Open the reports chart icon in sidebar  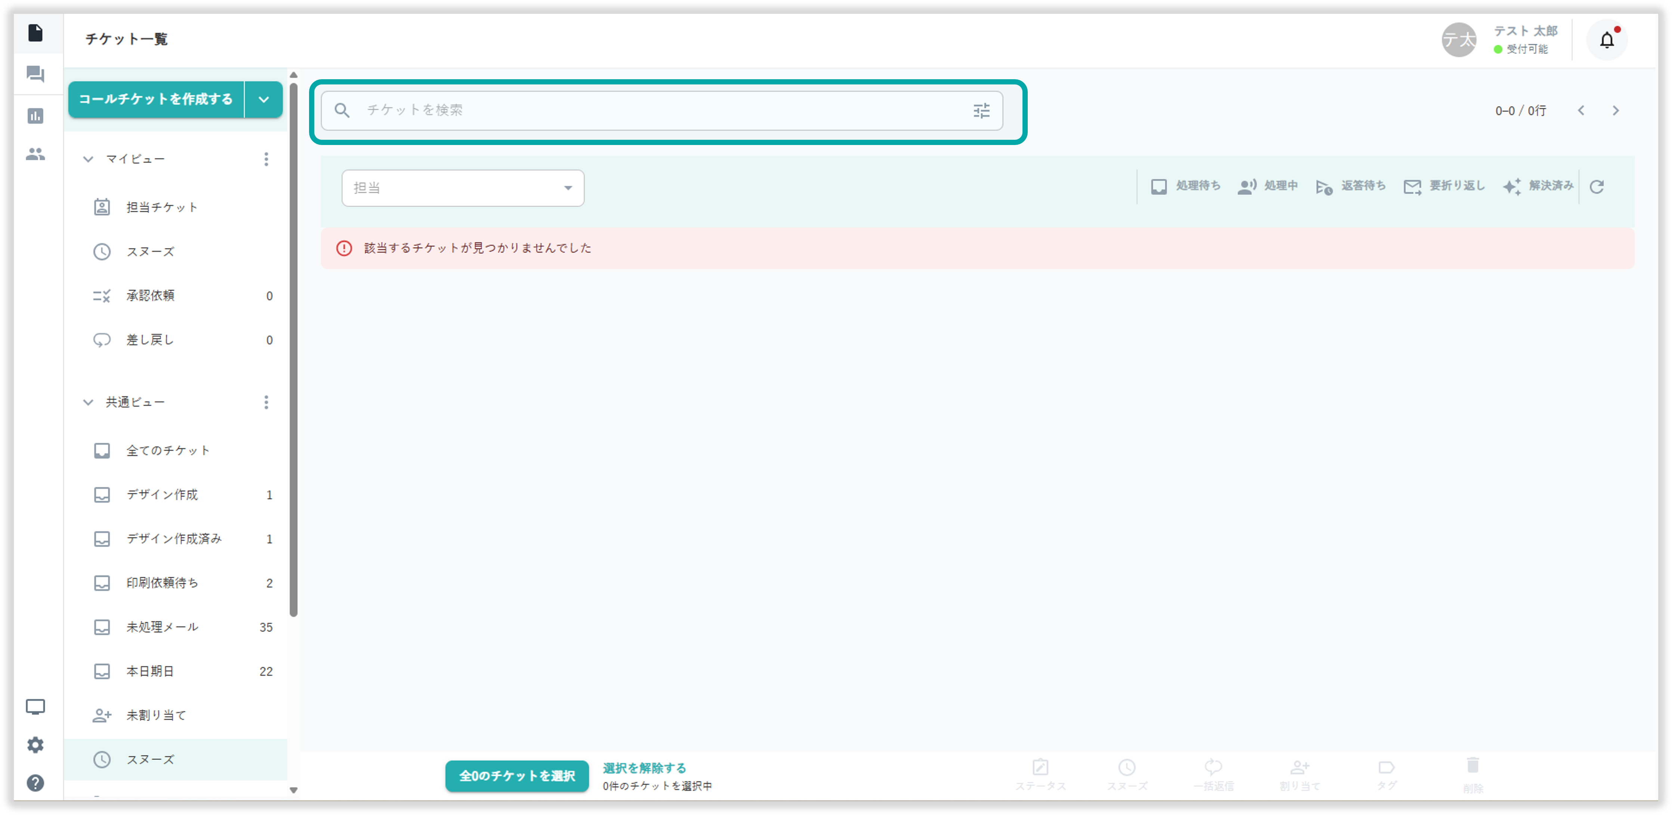tap(35, 116)
